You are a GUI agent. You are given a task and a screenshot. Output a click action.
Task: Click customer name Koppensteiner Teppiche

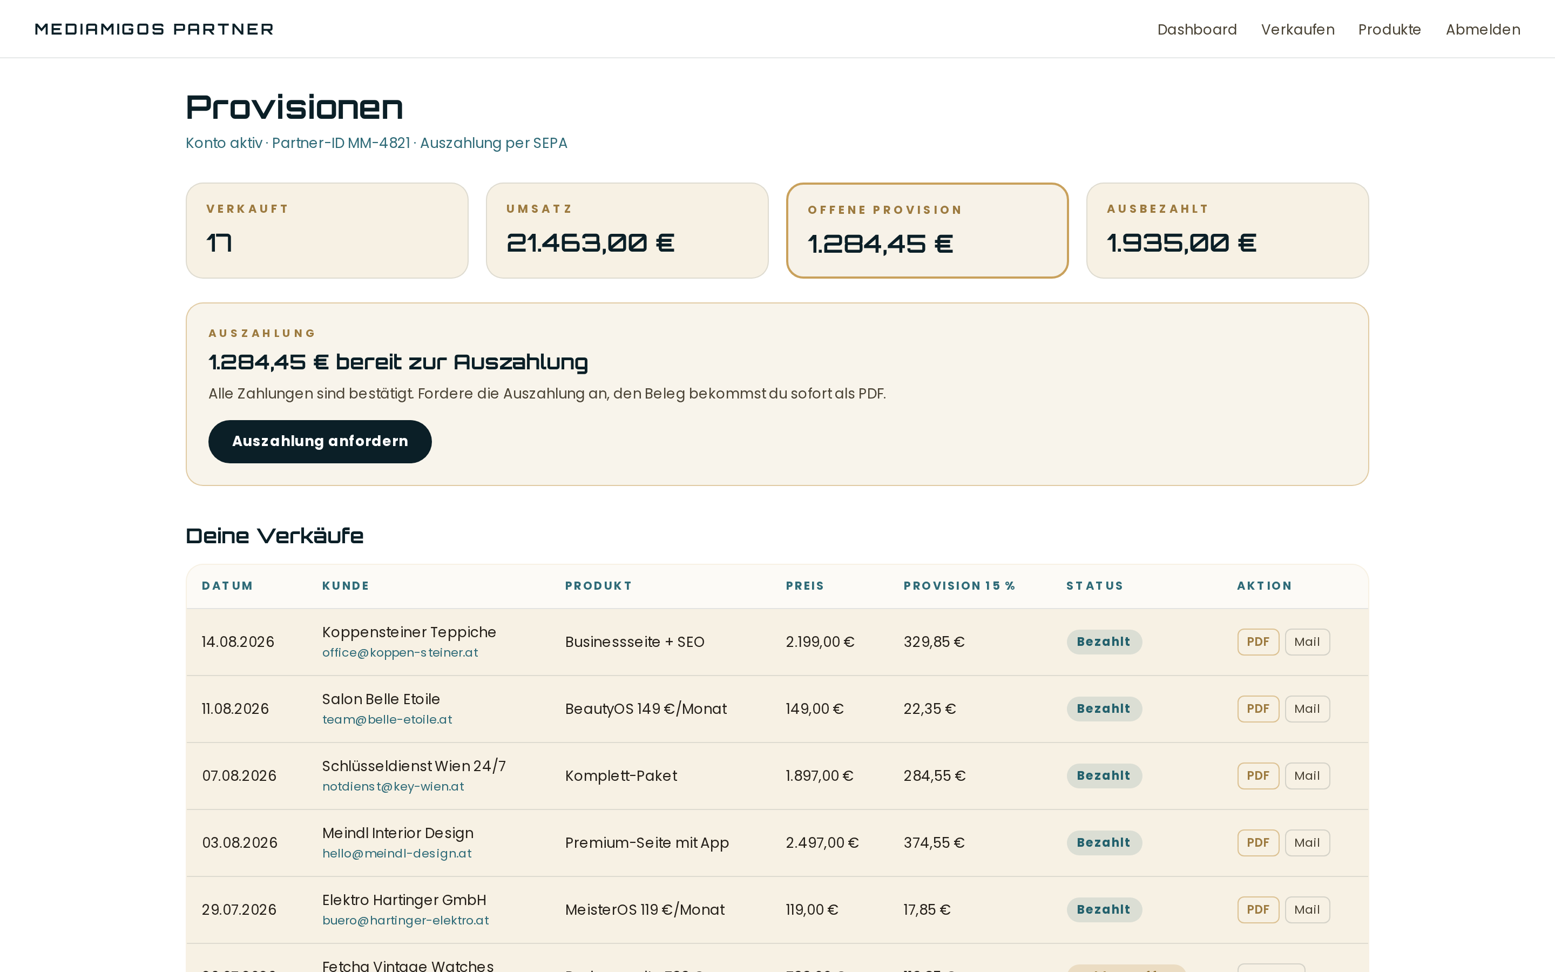(409, 632)
